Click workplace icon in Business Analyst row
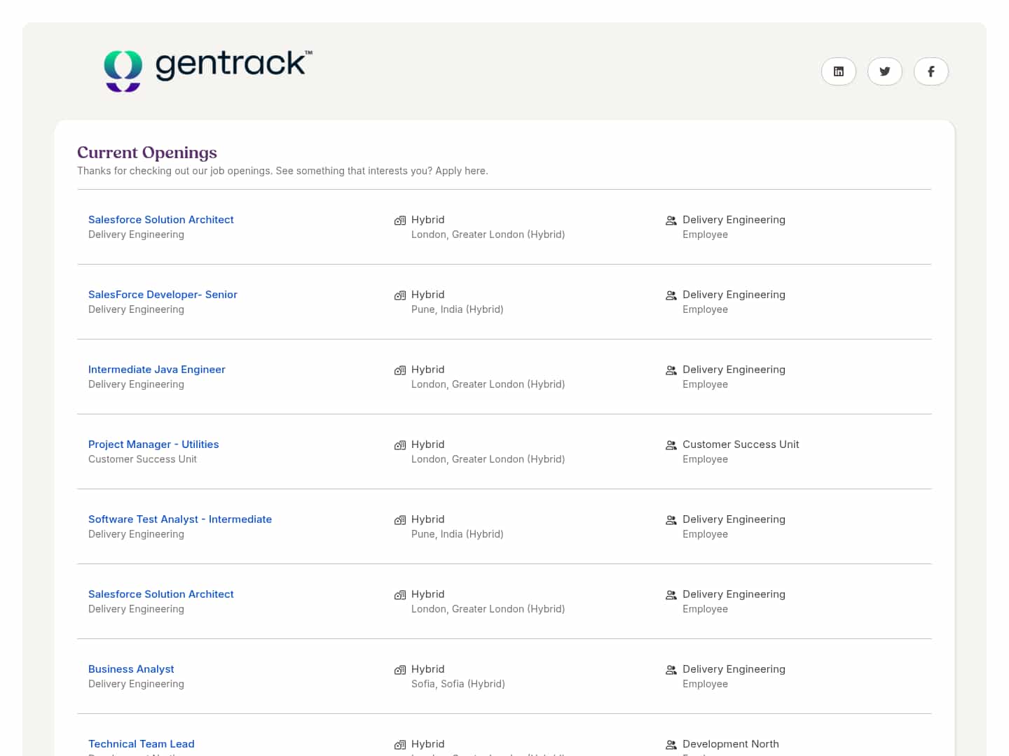This screenshot has height=756, width=1009. click(400, 670)
